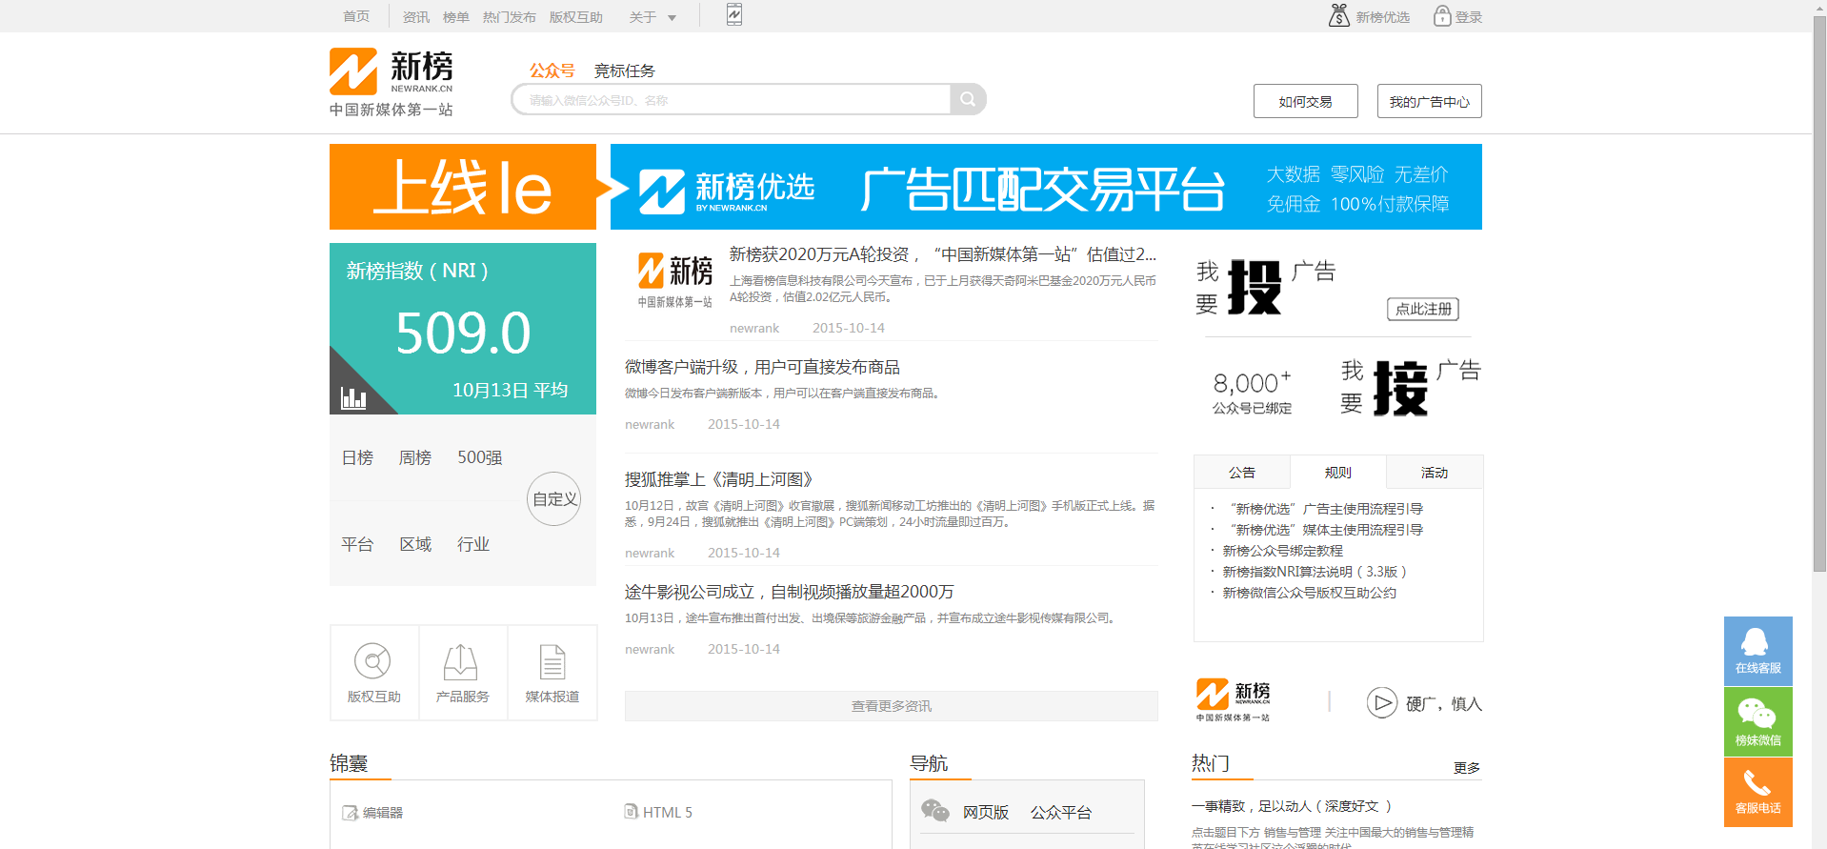The width and height of the screenshot is (1827, 849).
Task: Open 版权互助 disc icon
Action: 372,660
